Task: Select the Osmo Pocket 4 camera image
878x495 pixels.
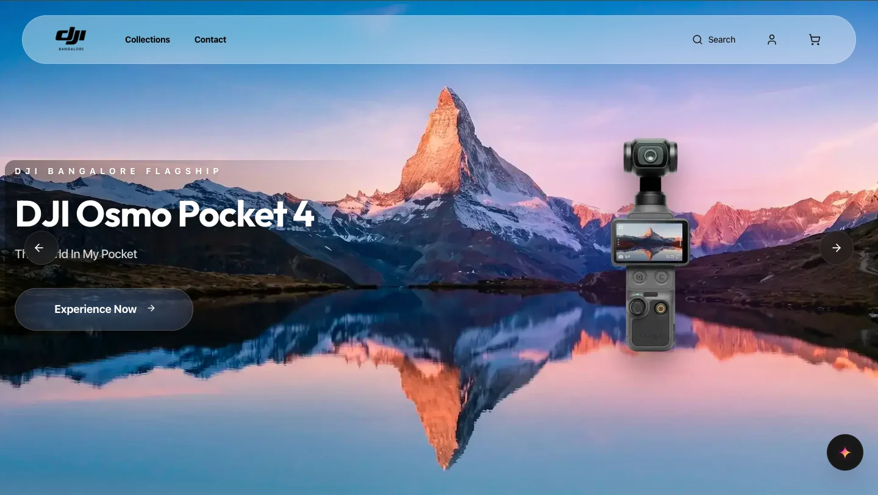Action: pos(651,245)
